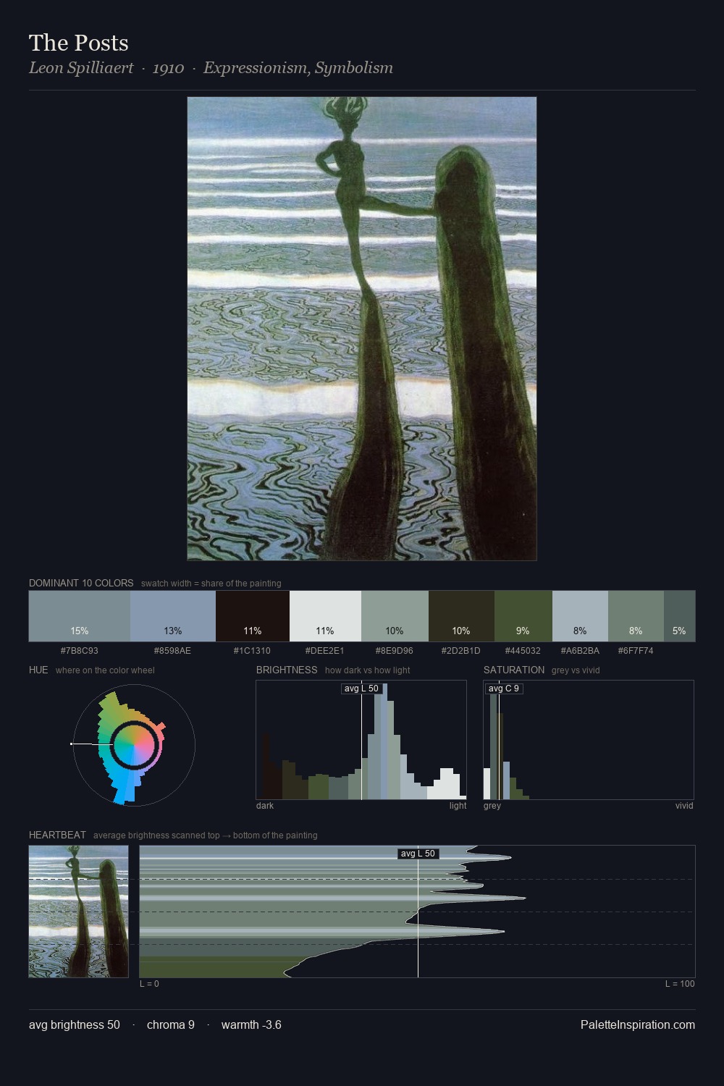Image resolution: width=724 pixels, height=1086 pixels.
Task: Click the 'avg C 9' label
Action: (x=504, y=689)
